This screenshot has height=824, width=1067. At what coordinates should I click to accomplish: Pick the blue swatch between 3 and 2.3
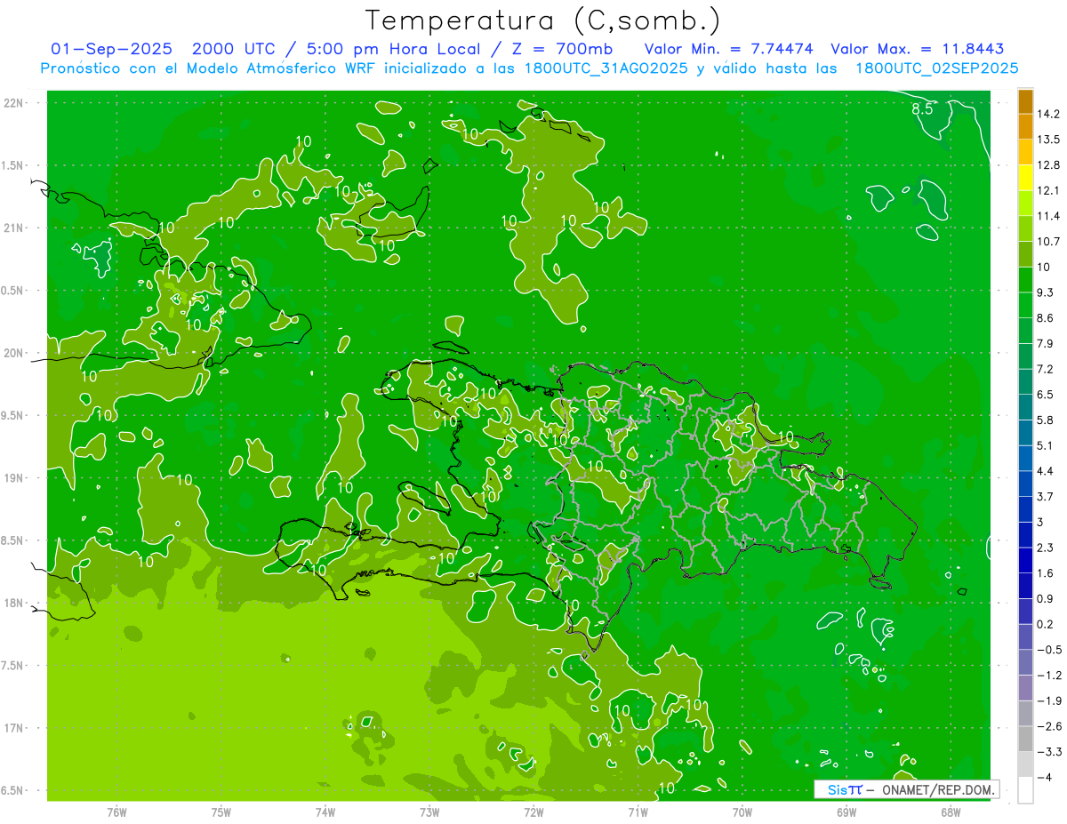(1025, 535)
